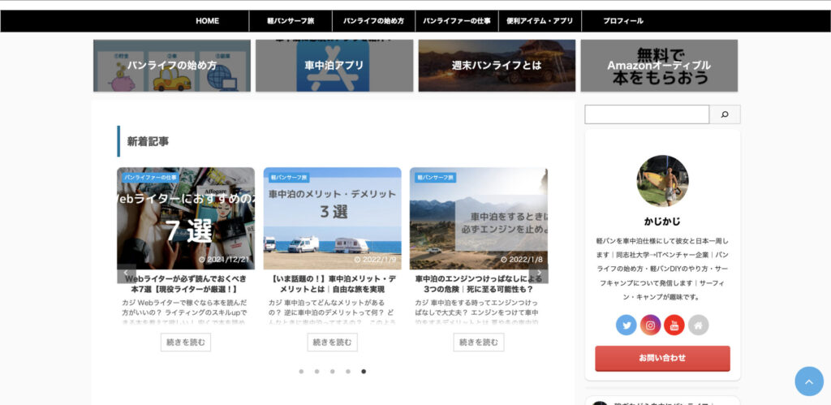
Task: Click the 2022/1/9 date on the second card
Action: pyautogui.click(x=375, y=260)
